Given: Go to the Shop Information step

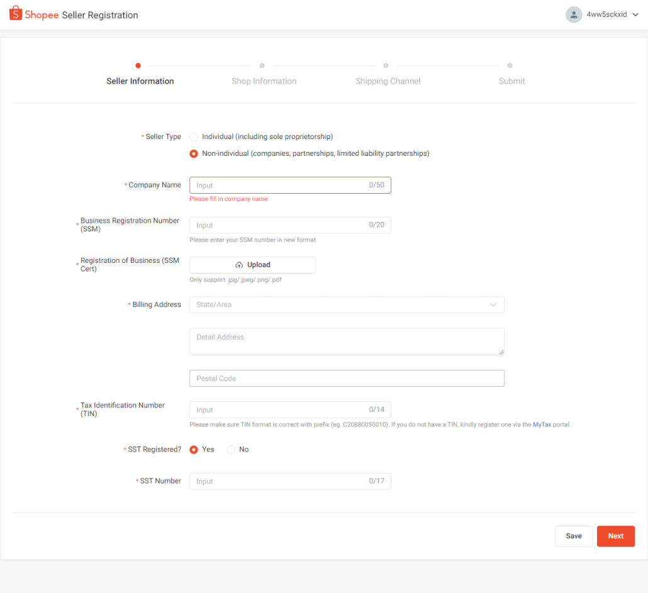Looking at the screenshot, I should pyautogui.click(x=264, y=81).
